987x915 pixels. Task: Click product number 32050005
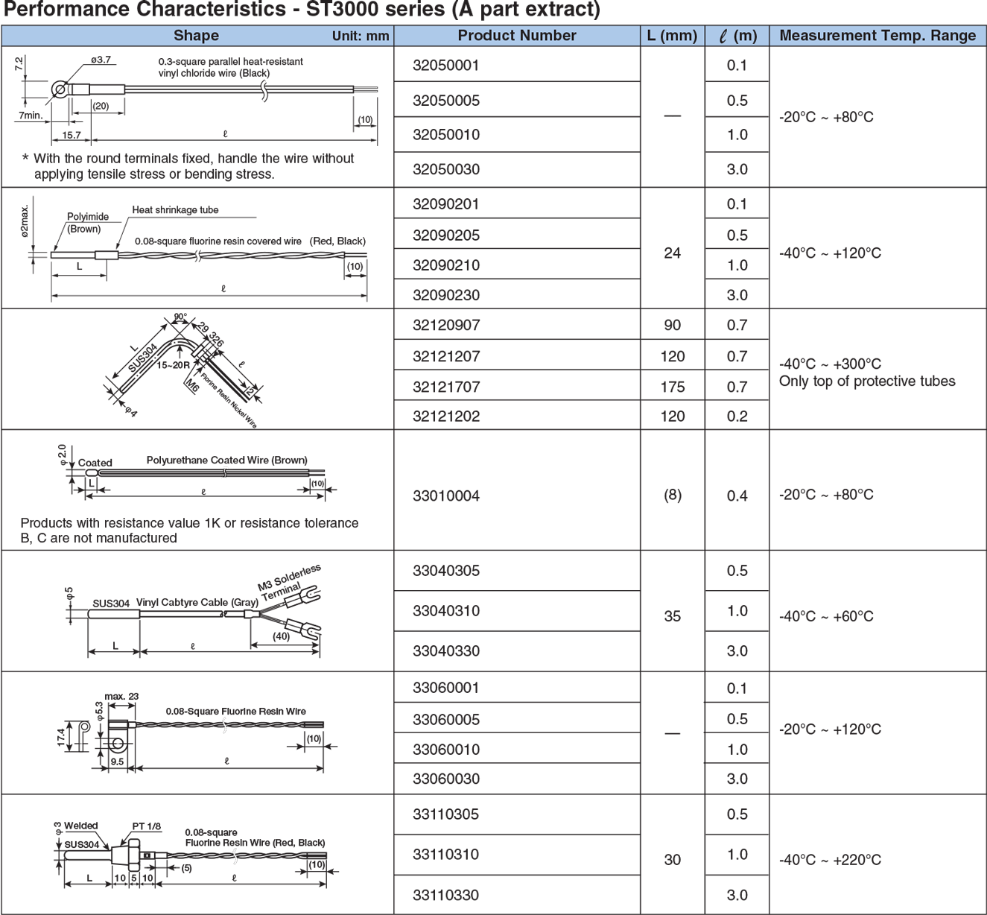(x=446, y=101)
